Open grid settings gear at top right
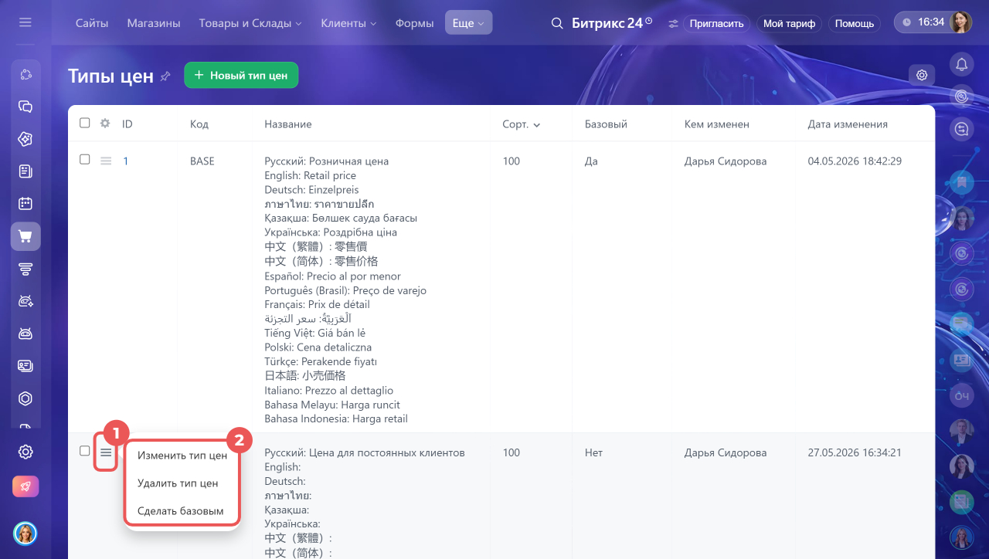Viewport: 989px width, 559px height. point(922,75)
